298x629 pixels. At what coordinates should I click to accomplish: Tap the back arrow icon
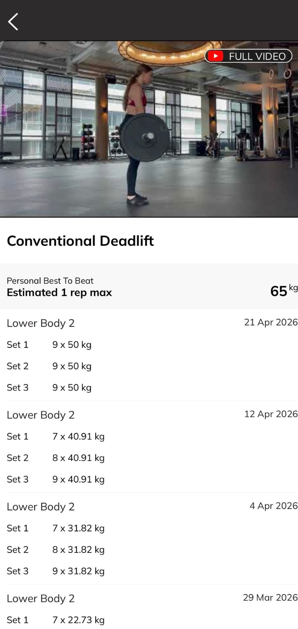pyautogui.click(x=13, y=22)
